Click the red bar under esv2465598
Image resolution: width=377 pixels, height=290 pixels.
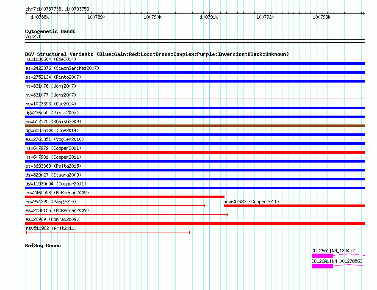[125, 197]
